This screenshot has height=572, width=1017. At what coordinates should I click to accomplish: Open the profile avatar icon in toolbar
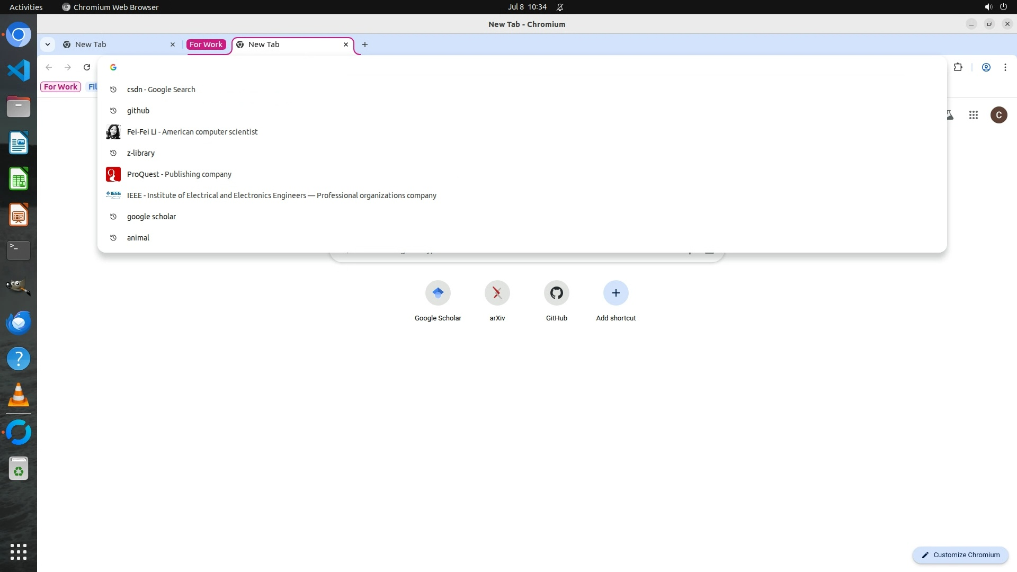click(x=986, y=67)
